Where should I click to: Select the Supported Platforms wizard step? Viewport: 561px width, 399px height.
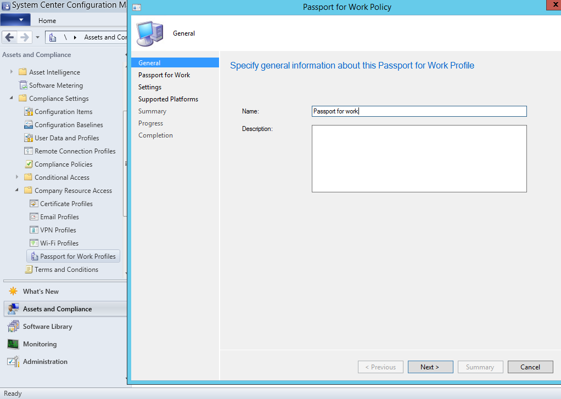[x=168, y=99]
